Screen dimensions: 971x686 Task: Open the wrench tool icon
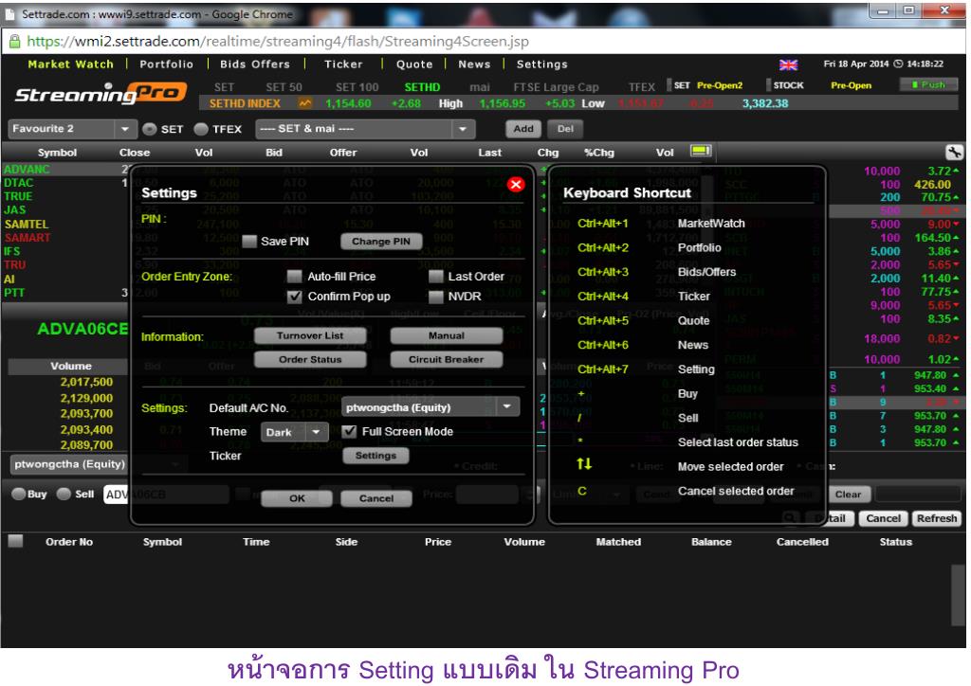[x=954, y=152]
